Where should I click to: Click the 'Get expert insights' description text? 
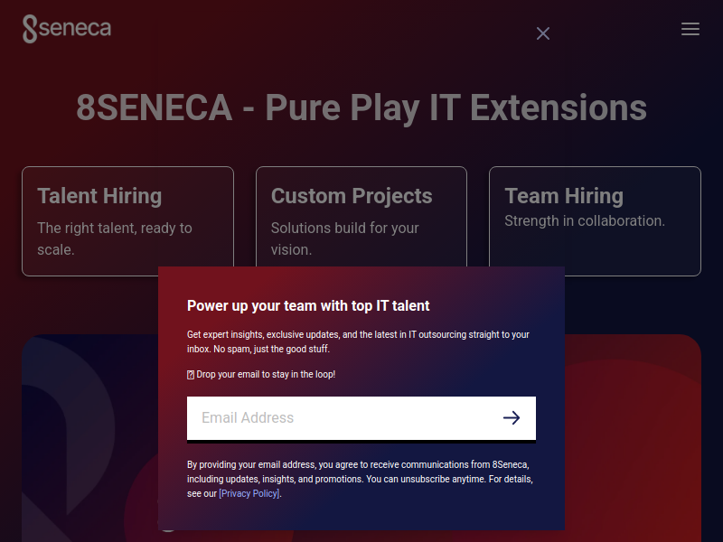[x=358, y=341]
